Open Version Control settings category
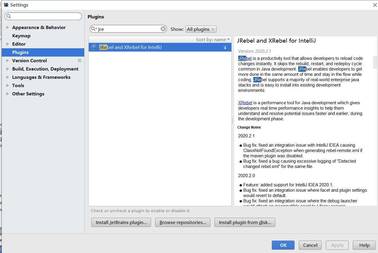This screenshot has width=378, height=253. (29, 60)
